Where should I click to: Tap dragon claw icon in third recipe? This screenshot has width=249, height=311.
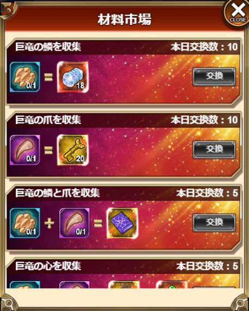click(x=74, y=223)
